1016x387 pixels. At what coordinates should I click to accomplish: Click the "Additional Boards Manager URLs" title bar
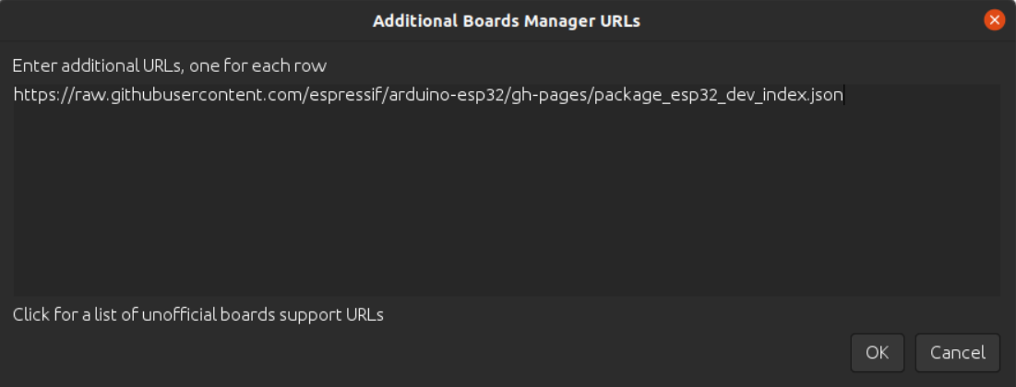click(x=507, y=20)
